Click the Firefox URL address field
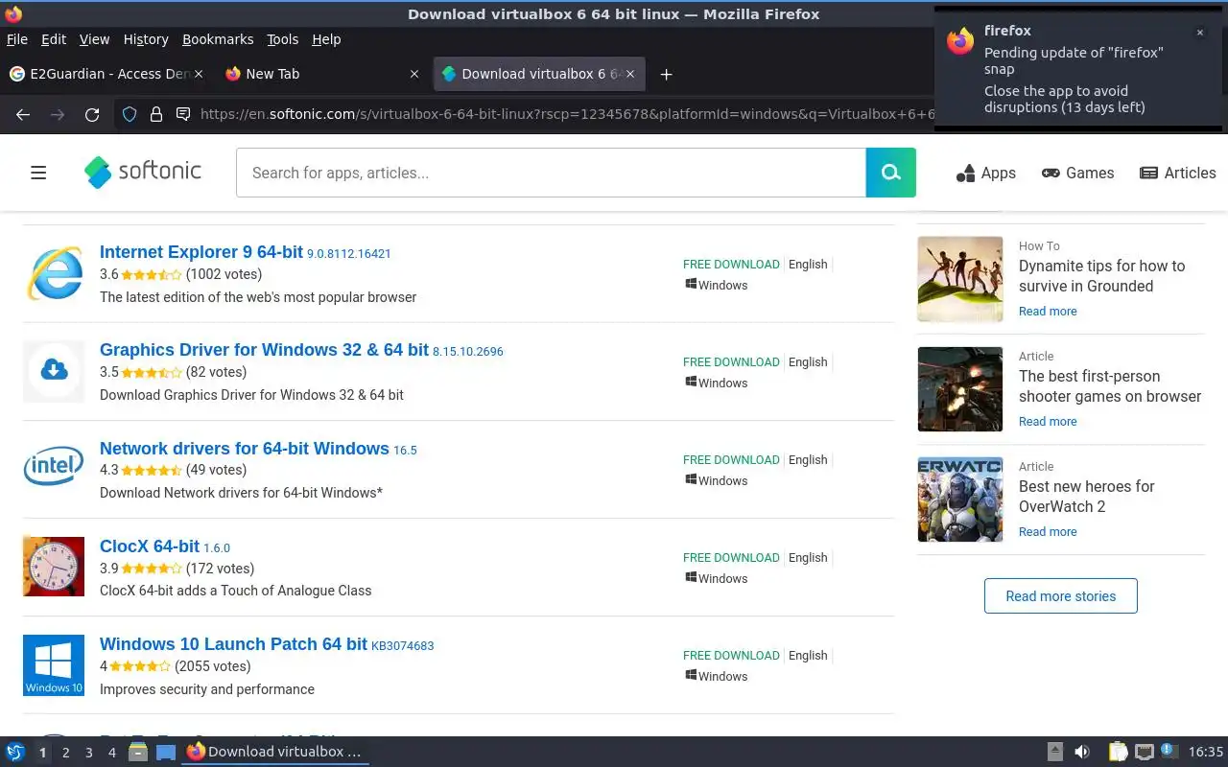 pos(566,114)
